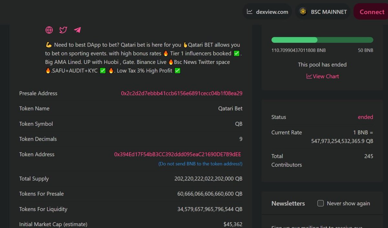Click the yellow BNB coin icon in network button
The height and width of the screenshot is (228, 388).
coord(303,12)
